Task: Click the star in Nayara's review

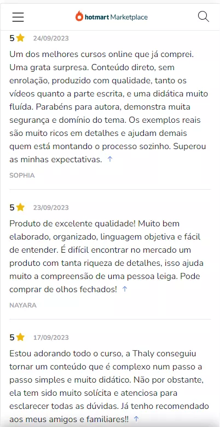Action: pos(20,208)
